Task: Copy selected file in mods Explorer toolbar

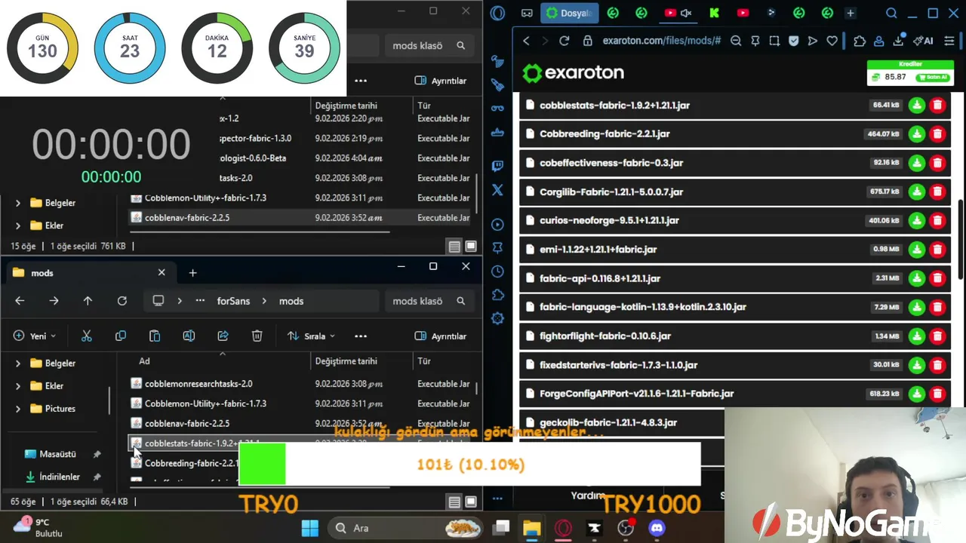Action: (x=121, y=336)
